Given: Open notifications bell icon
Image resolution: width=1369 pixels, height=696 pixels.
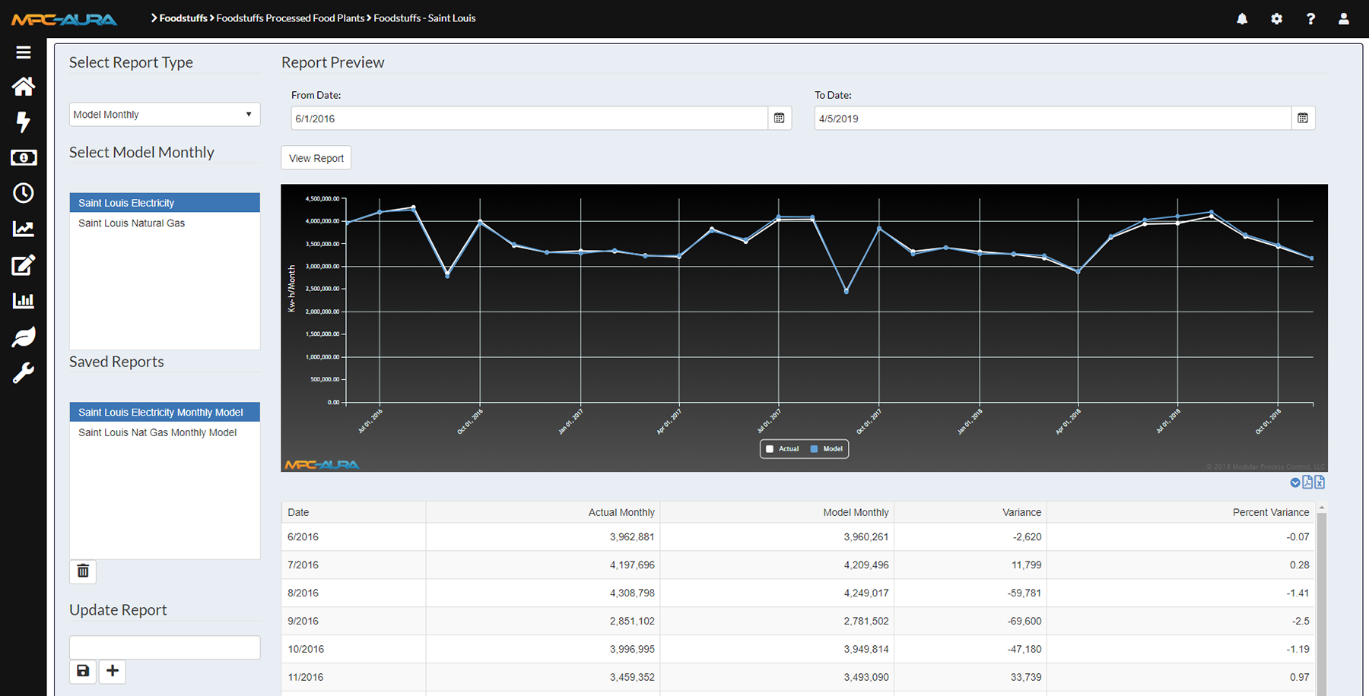Looking at the screenshot, I should [x=1242, y=19].
